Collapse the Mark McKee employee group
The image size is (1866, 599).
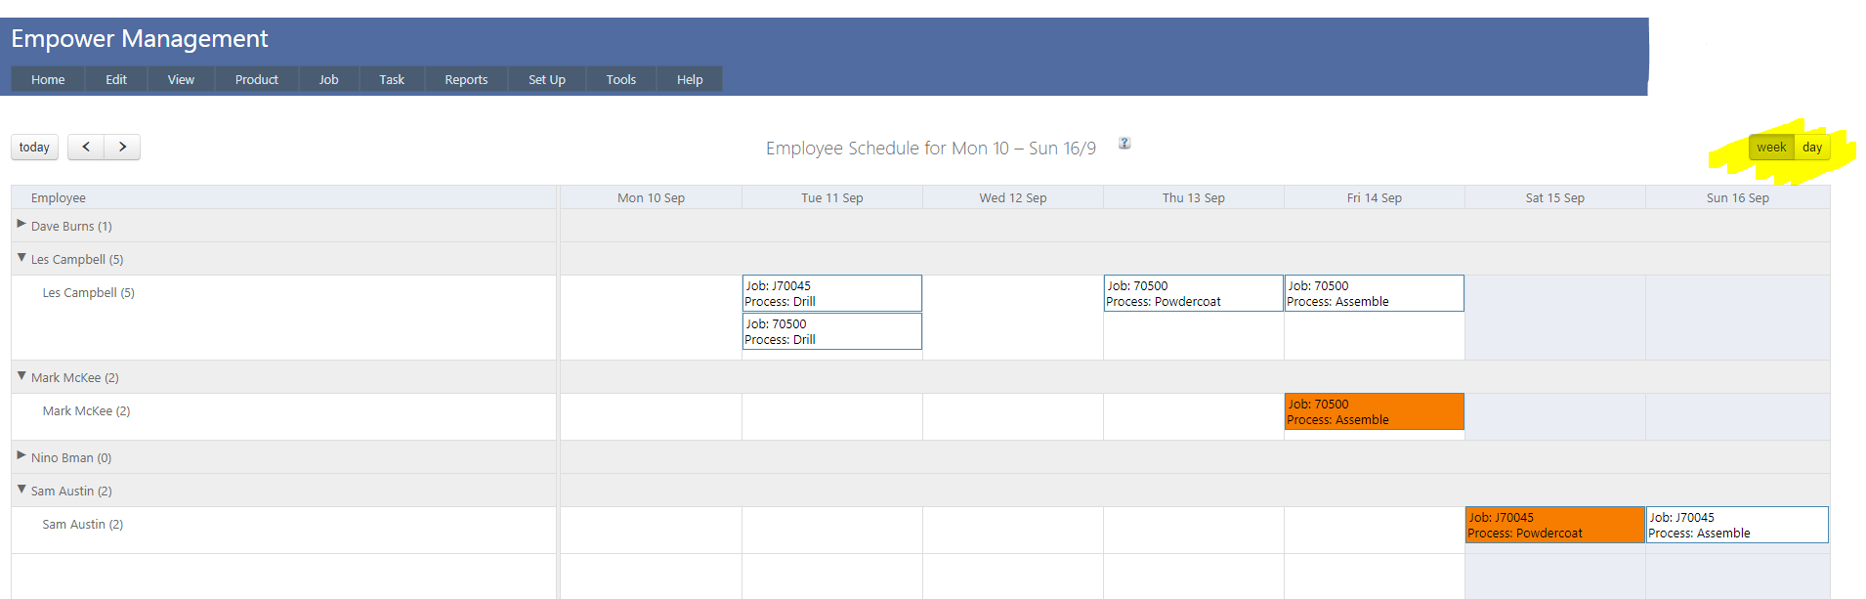click(21, 376)
